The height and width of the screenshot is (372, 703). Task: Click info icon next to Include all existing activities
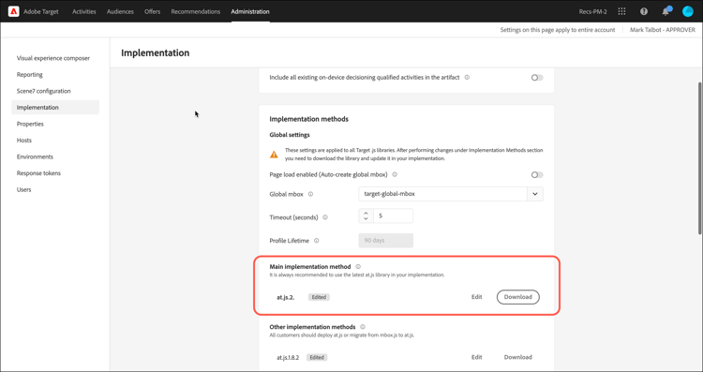(467, 78)
